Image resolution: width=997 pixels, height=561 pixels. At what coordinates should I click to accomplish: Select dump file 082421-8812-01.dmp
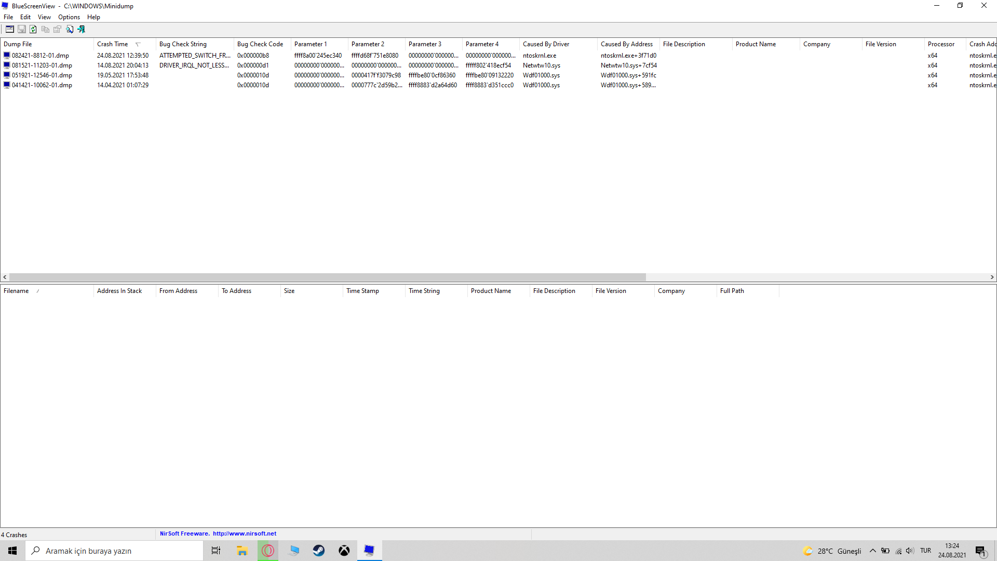tap(41, 56)
